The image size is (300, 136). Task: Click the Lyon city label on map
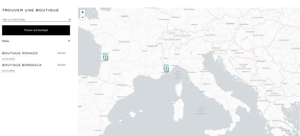[x=144, y=51]
